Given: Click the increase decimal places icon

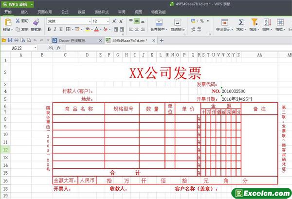Looking at the screenshot, I should 193,29.
